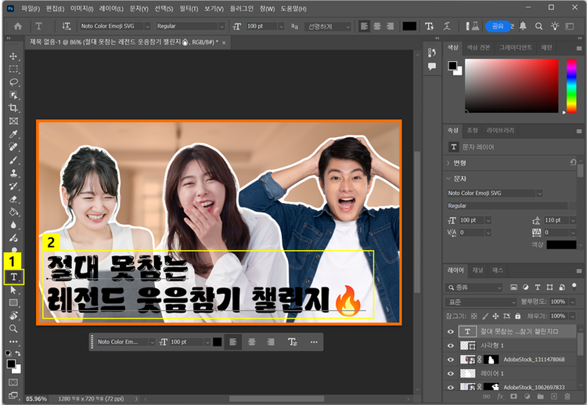
Task: Click the leading 110 pt input field
Action: click(x=556, y=220)
